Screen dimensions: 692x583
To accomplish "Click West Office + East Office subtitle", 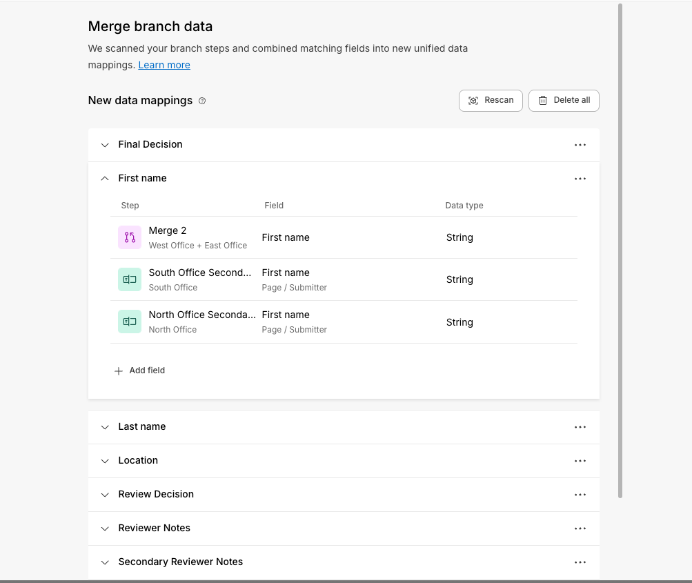I will tap(198, 246).
